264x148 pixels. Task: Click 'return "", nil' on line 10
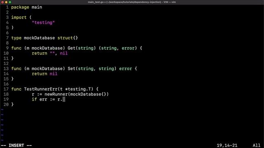[x=49, y=53]
